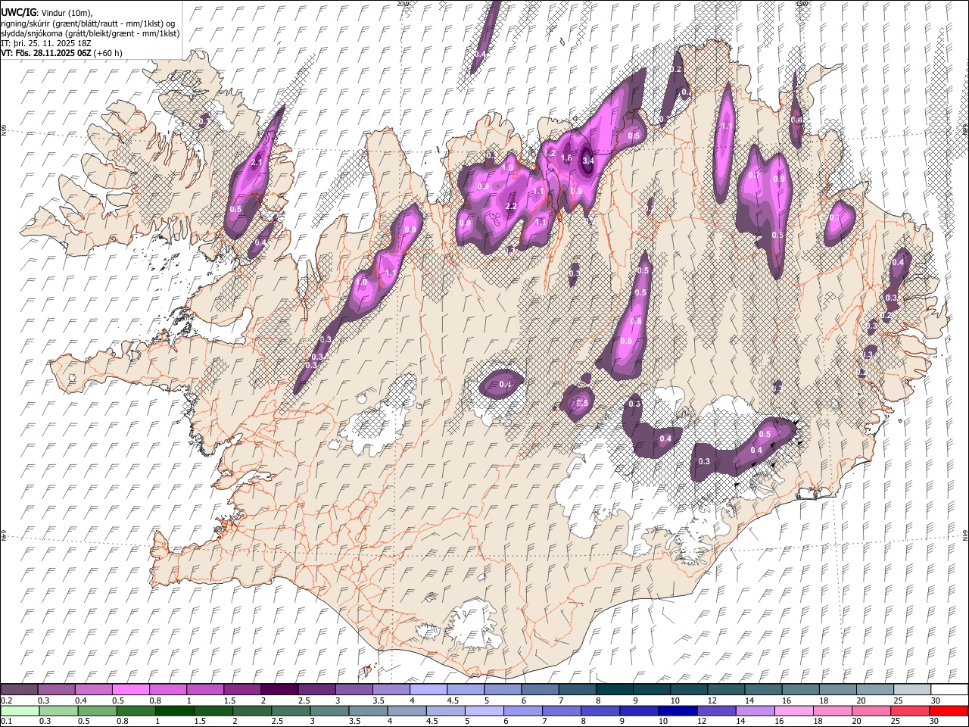Image resolution: width=969 pixels, height=727 pixels.
Task: Pick the snow legend swatch between 0.5 and 0.8
Action: (130, 689)
